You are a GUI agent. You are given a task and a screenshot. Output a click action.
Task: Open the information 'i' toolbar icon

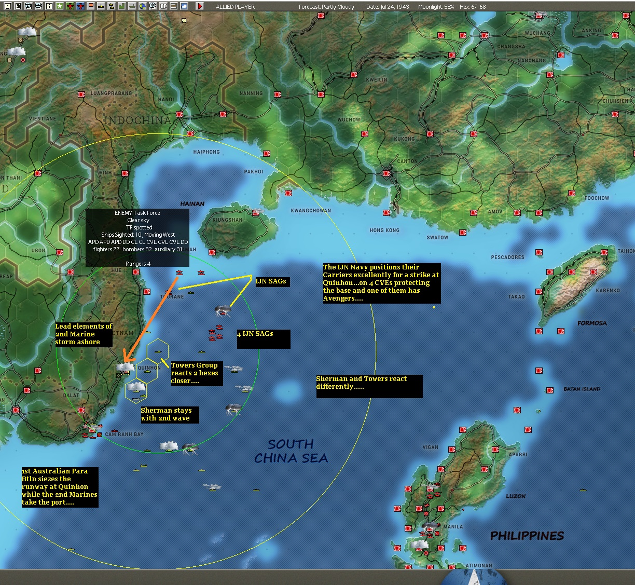pyautogui.click(x=49, y=6)
